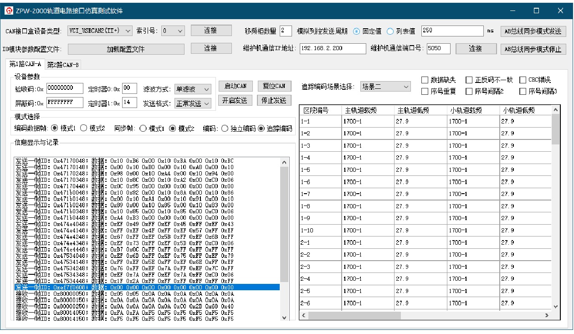Select 列表值 radio button for send period

[390, 31]
